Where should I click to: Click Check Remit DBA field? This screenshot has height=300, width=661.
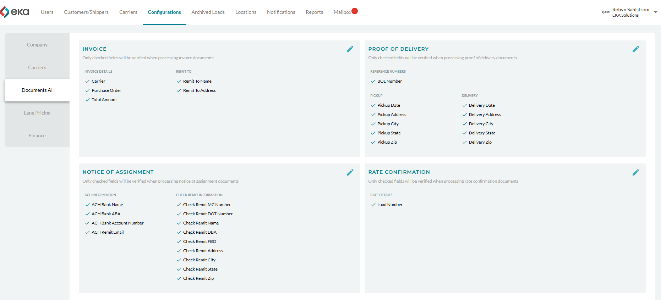[197, 232]
